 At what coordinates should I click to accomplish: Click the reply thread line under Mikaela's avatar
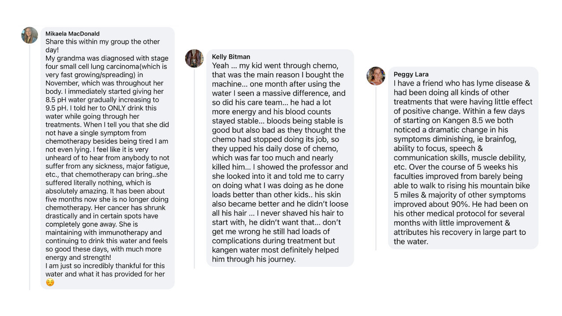tap(29, 167)
